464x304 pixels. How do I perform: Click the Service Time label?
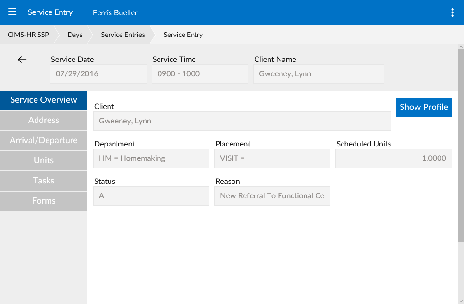coord(174,59)
